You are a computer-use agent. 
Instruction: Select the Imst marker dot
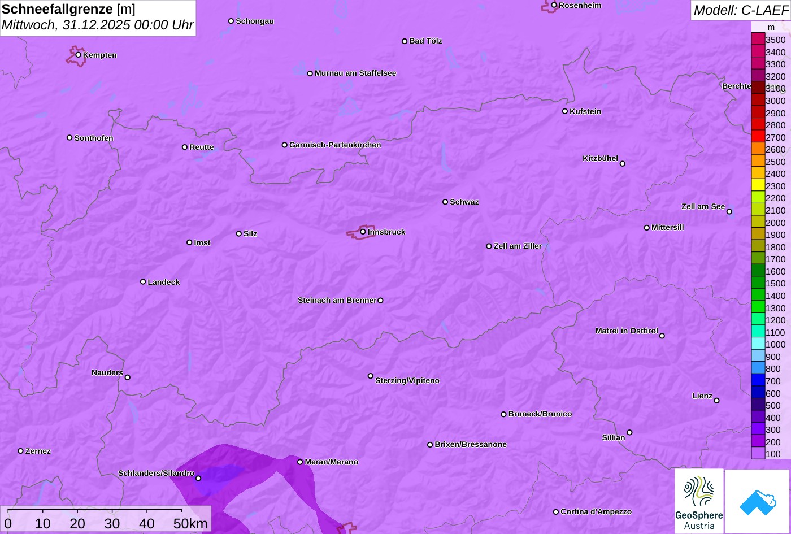click(x=189, y=242)
